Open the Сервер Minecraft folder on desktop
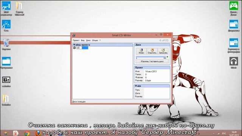Viewport: 242px width, 136px height. (19, 8)
